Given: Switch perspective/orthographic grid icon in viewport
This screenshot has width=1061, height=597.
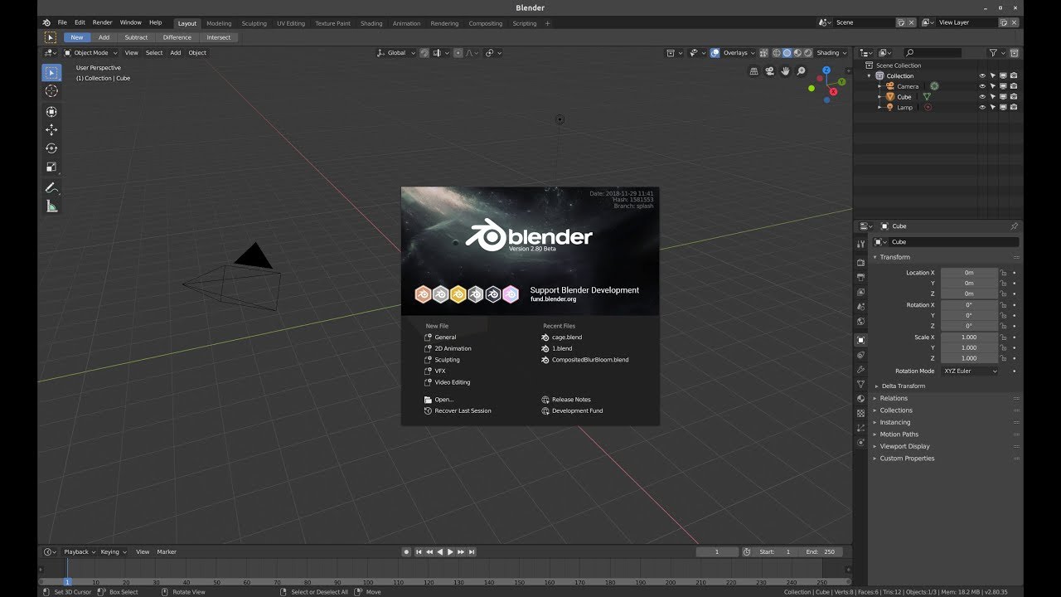Looking at the screenshot, I should coord(753,71).
